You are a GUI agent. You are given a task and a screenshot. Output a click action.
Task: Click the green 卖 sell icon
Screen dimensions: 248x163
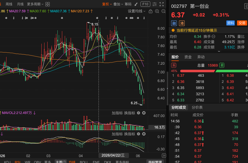point(222,65)
